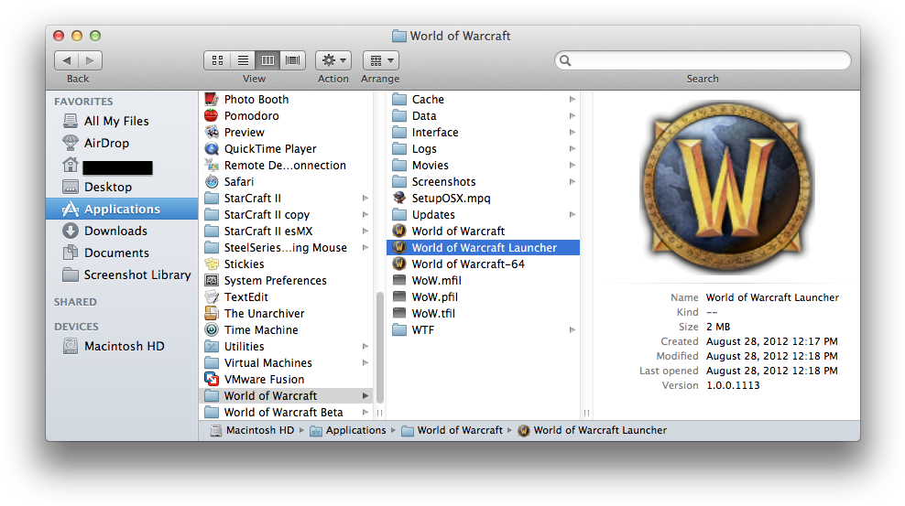
Task: Expand StarCraft II copy folder arrow
Action: click(365, 214)
